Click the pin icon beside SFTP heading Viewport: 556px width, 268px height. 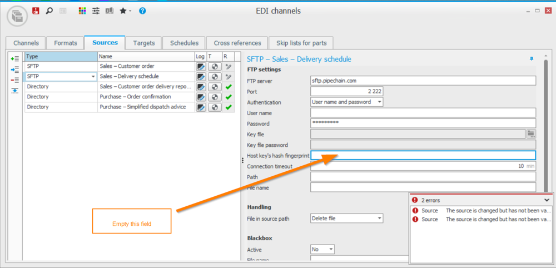tap(531, 58)
